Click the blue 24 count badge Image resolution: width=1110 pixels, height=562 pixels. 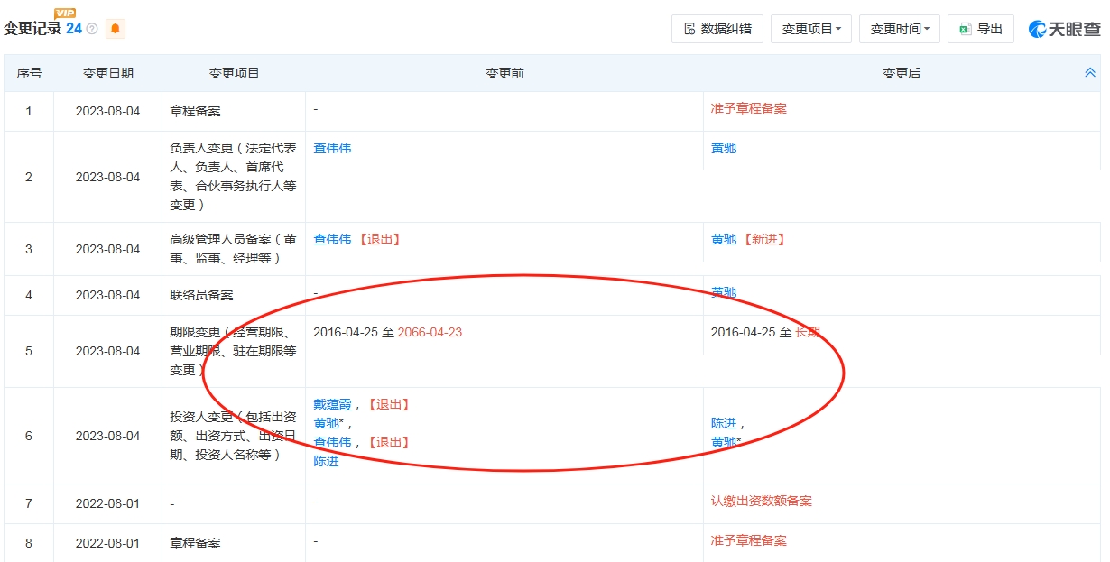(x=74, y=28)
